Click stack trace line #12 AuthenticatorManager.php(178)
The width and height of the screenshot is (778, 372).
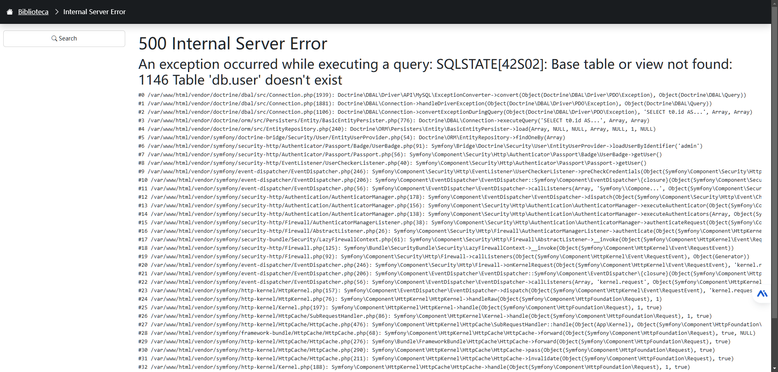point(450,197)
